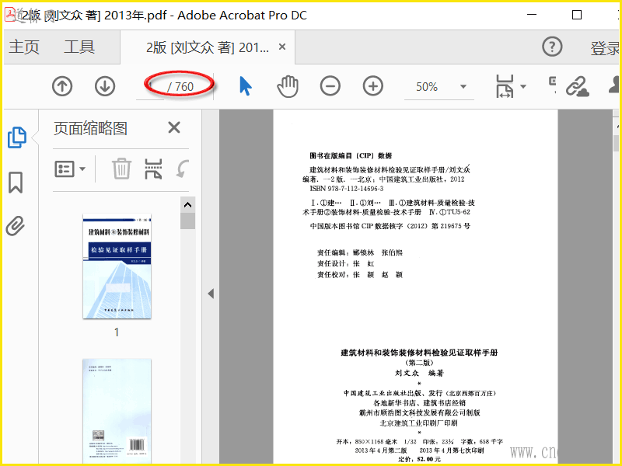This screenshot has height=466, width=622.
Task: Click the delete pages trash icon
Action: coord(121,169)
